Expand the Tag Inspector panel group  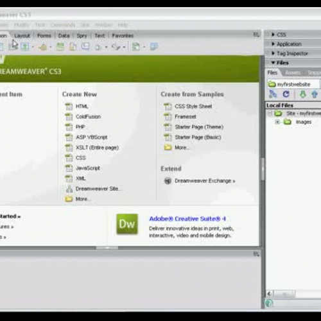pos(273,53)
